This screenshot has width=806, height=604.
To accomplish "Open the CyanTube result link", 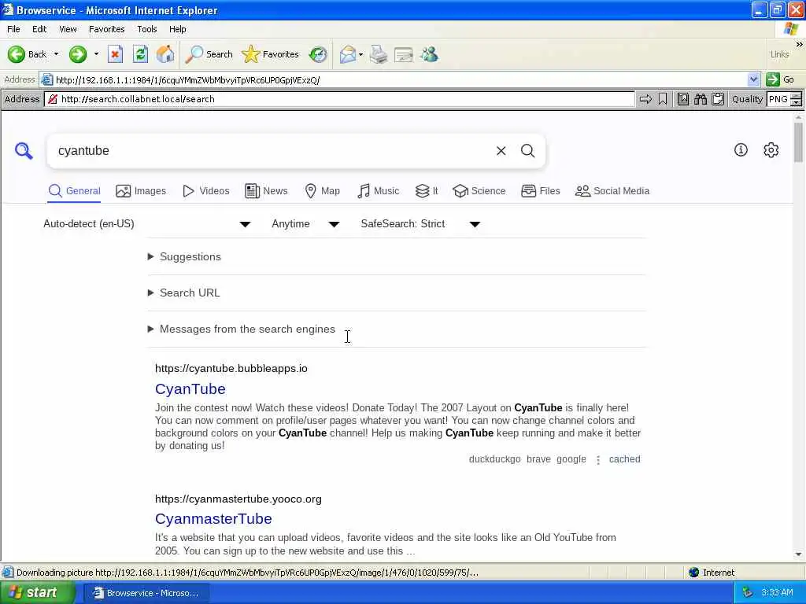I will coord(190,389).
